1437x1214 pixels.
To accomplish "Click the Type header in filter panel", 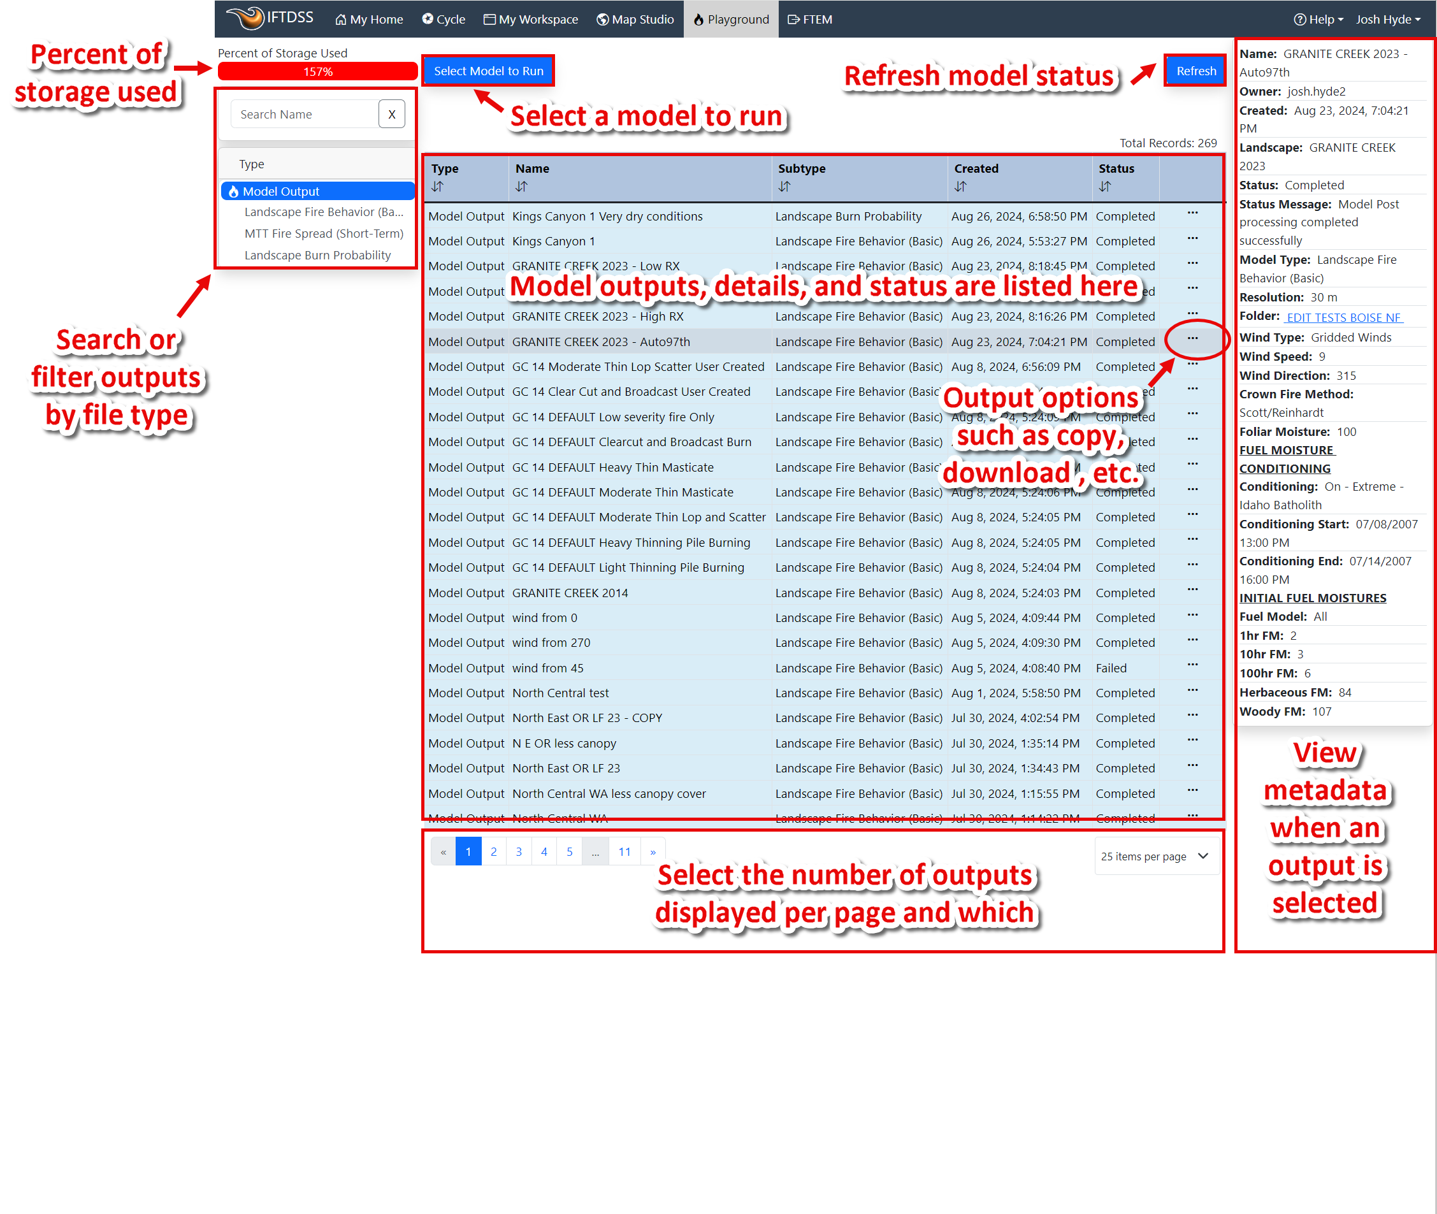I will pos(251,164).
